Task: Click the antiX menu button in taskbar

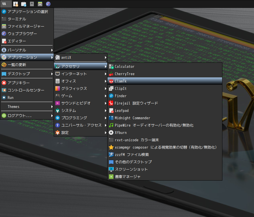Action: point(6,4)
